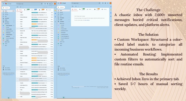
Task: Refresh the mail list in right window
Action: click(76, 6)
